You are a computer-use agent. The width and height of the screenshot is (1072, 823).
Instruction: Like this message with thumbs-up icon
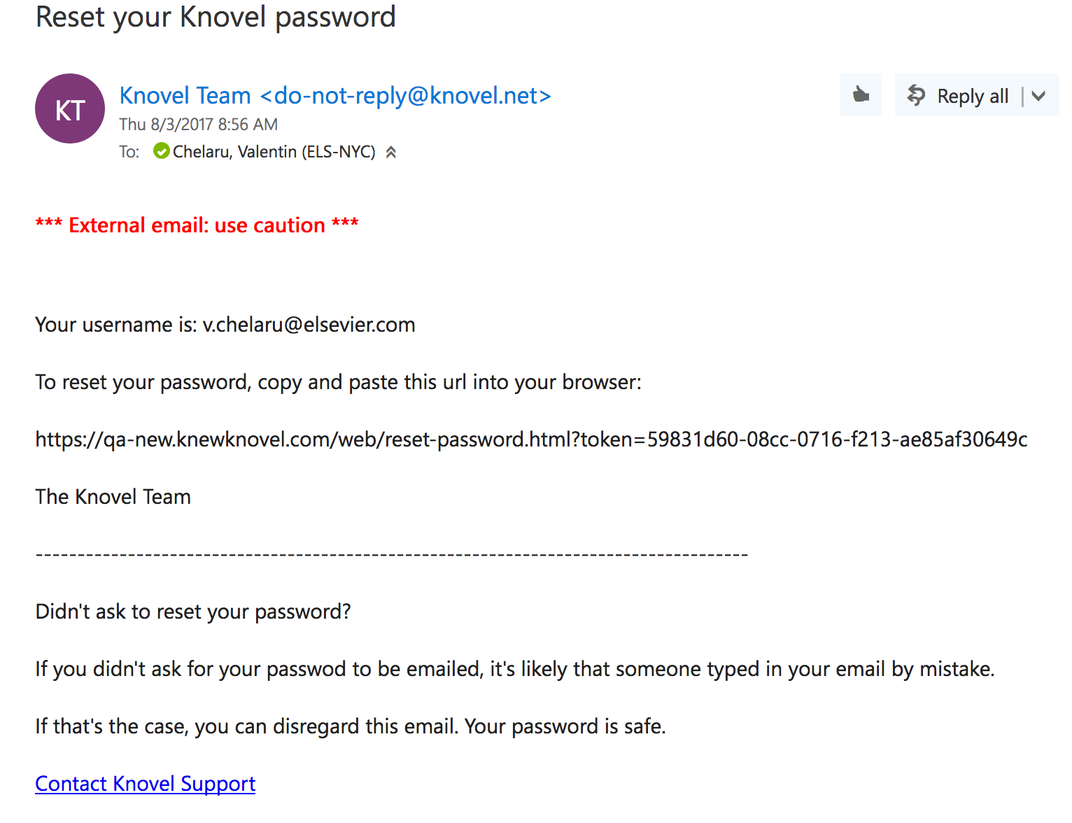coord(861,94)
